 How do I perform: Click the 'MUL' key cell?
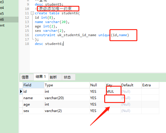(x=113, y=92)
